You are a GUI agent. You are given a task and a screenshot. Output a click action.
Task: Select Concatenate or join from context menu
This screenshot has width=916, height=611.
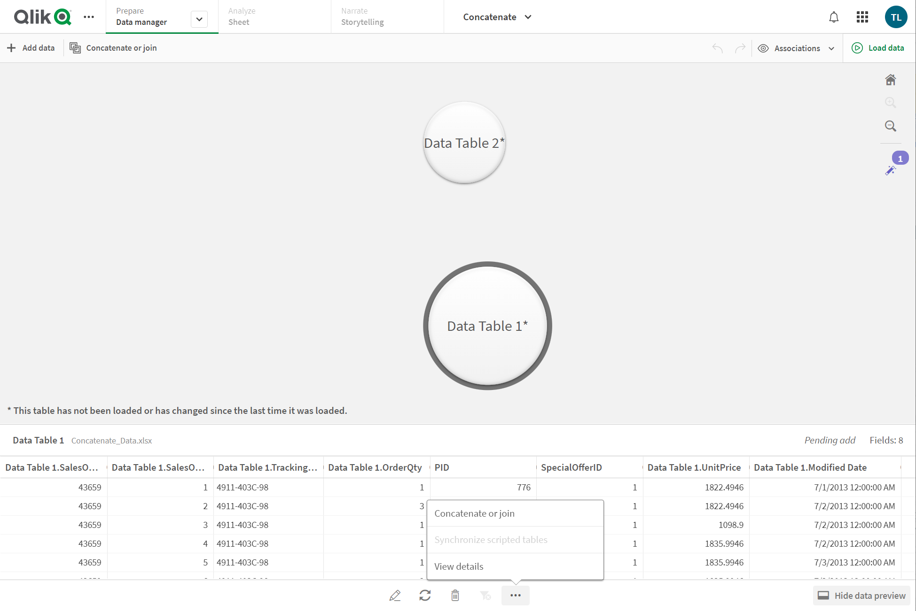pyautogui.click(x=474, y=513)
